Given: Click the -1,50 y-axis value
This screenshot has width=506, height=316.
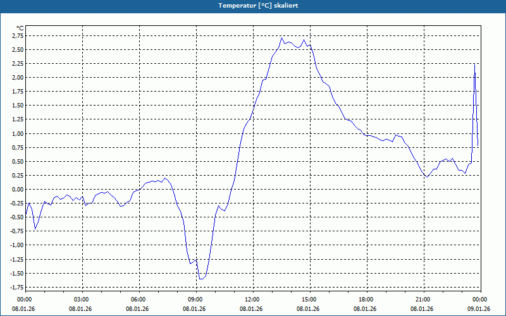Looking at the screenshot, I should 17,274.
